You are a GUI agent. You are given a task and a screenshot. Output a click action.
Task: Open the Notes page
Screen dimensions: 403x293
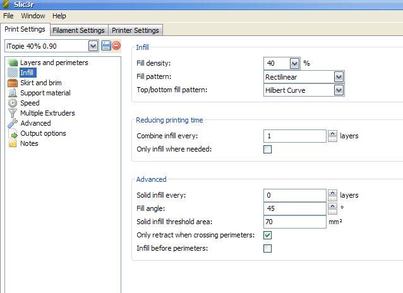pos(29,143)
